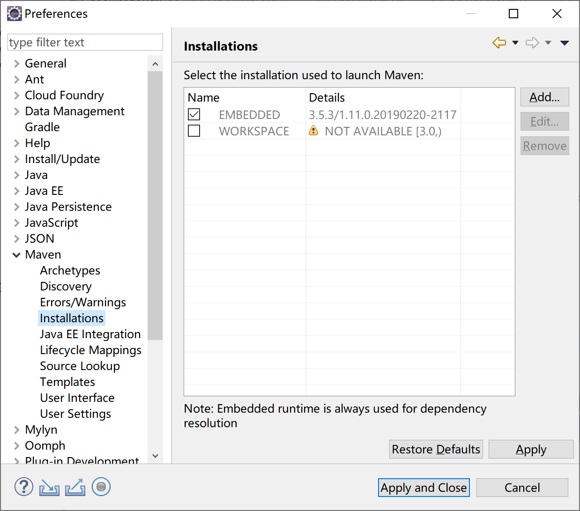Expand the Java EE node
This screenshot has width=580, height=511.
click(17, 191)
